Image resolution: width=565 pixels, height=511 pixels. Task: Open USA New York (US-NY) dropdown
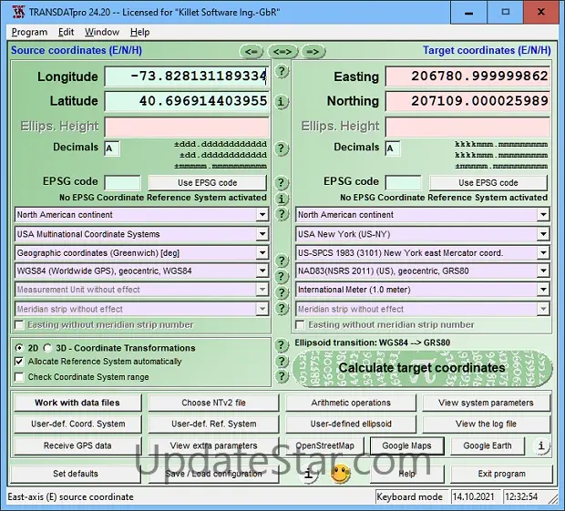pos(543,234)
